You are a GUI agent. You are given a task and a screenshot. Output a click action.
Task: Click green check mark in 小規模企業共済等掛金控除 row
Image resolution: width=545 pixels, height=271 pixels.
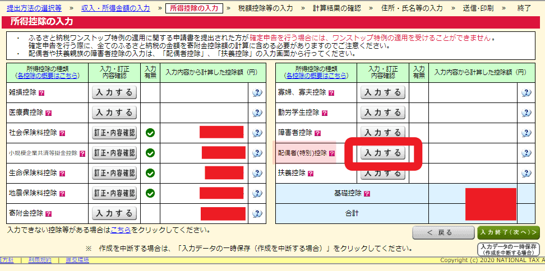pos(150,153)
